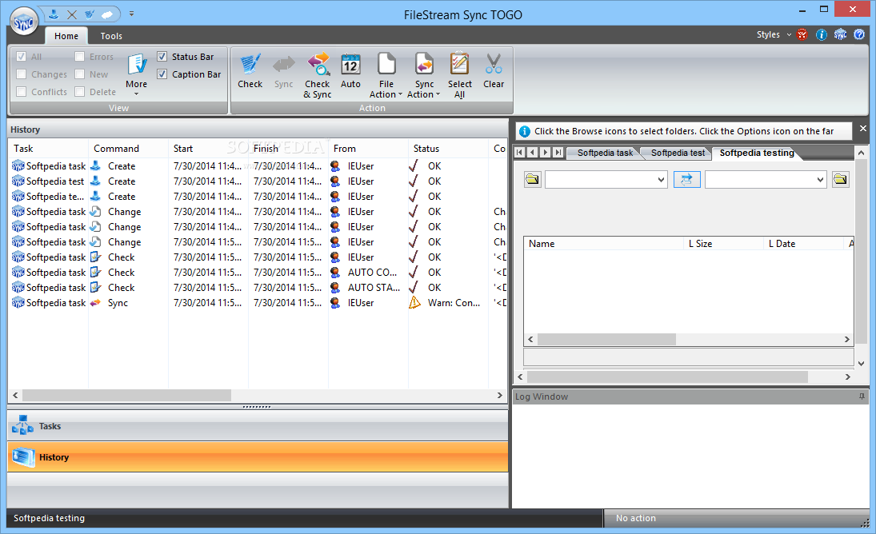Select the Softpedia testing tab
This screenshot has height=534, width=876.
pyautogui.click(x=757, y=153)
